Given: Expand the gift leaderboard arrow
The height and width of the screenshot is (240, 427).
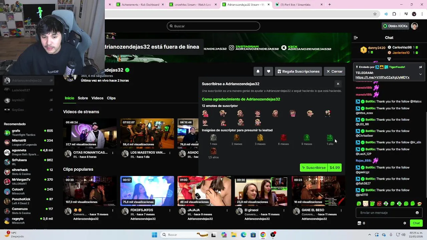Looking at the screenshot, I should click(x=389, y=59).
